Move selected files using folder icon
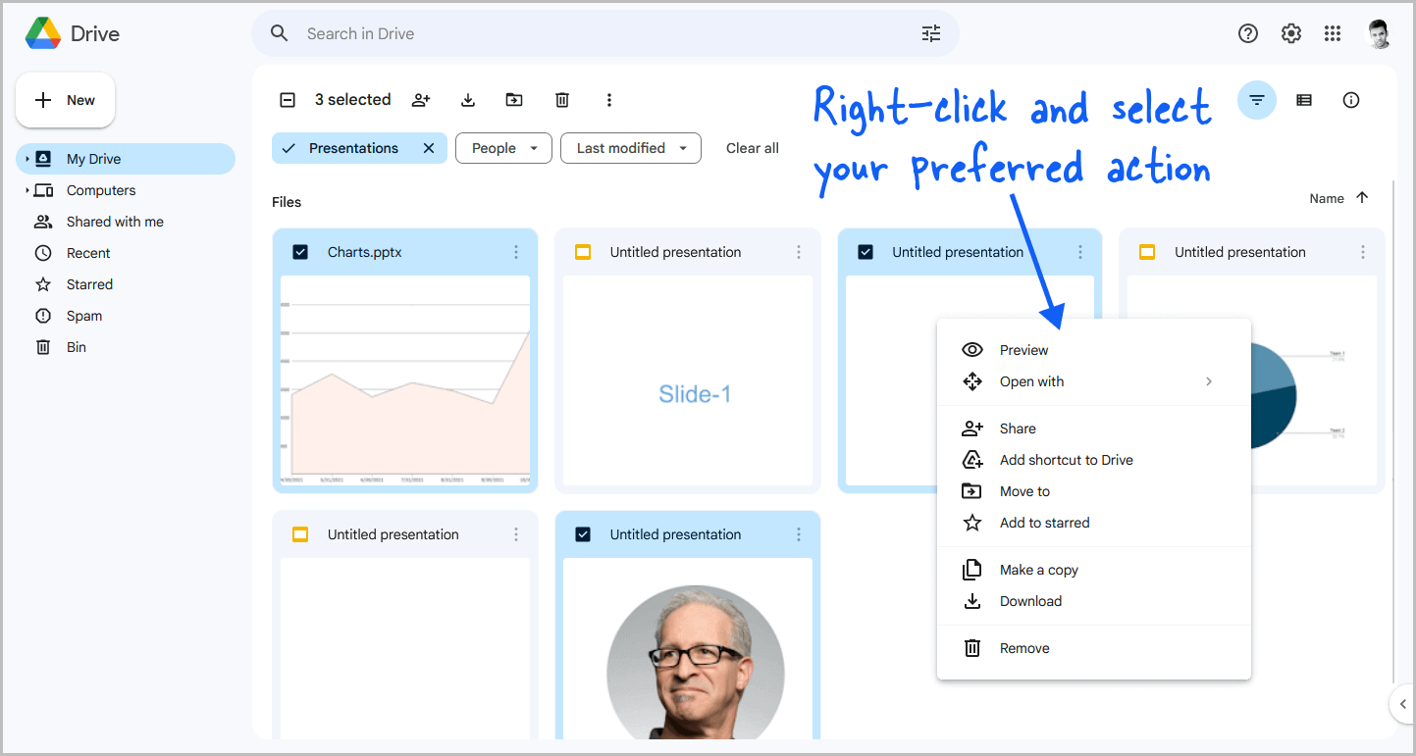This screenshot has width=1416, height=756. [x=514, y=99]
